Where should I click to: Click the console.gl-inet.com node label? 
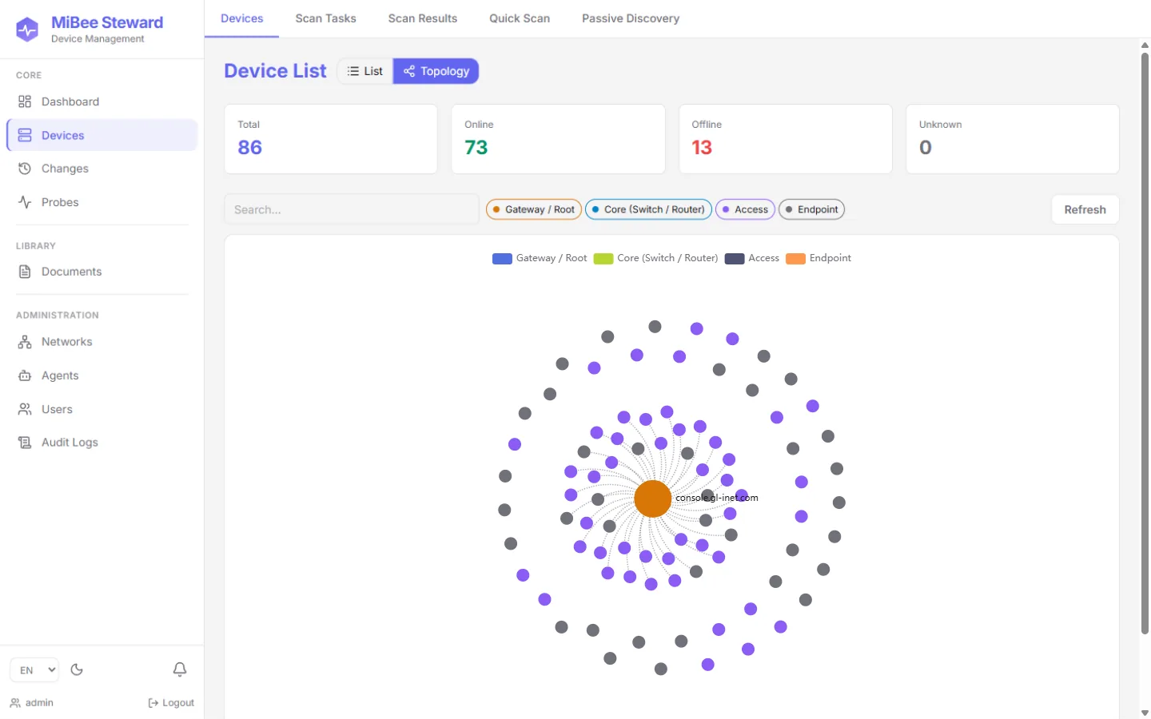coord(717,498)
